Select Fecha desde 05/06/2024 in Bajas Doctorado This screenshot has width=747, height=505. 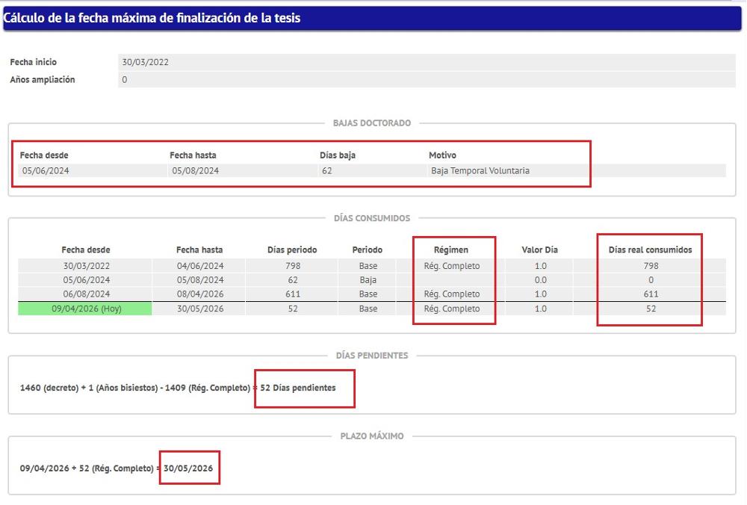pos(93,170)
